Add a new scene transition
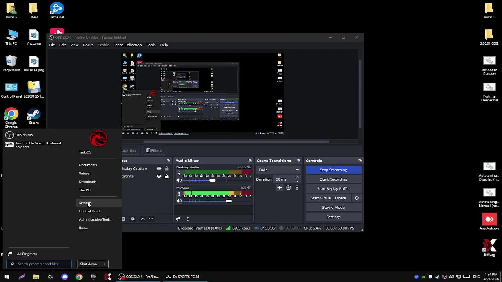 (280, 188)
